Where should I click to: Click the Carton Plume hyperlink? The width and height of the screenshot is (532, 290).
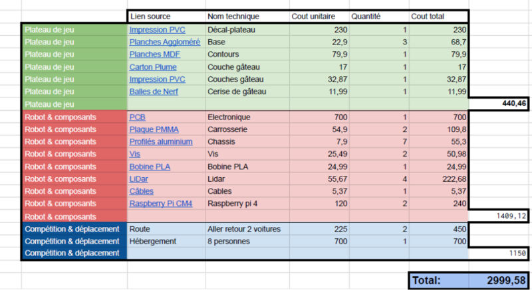153,67
